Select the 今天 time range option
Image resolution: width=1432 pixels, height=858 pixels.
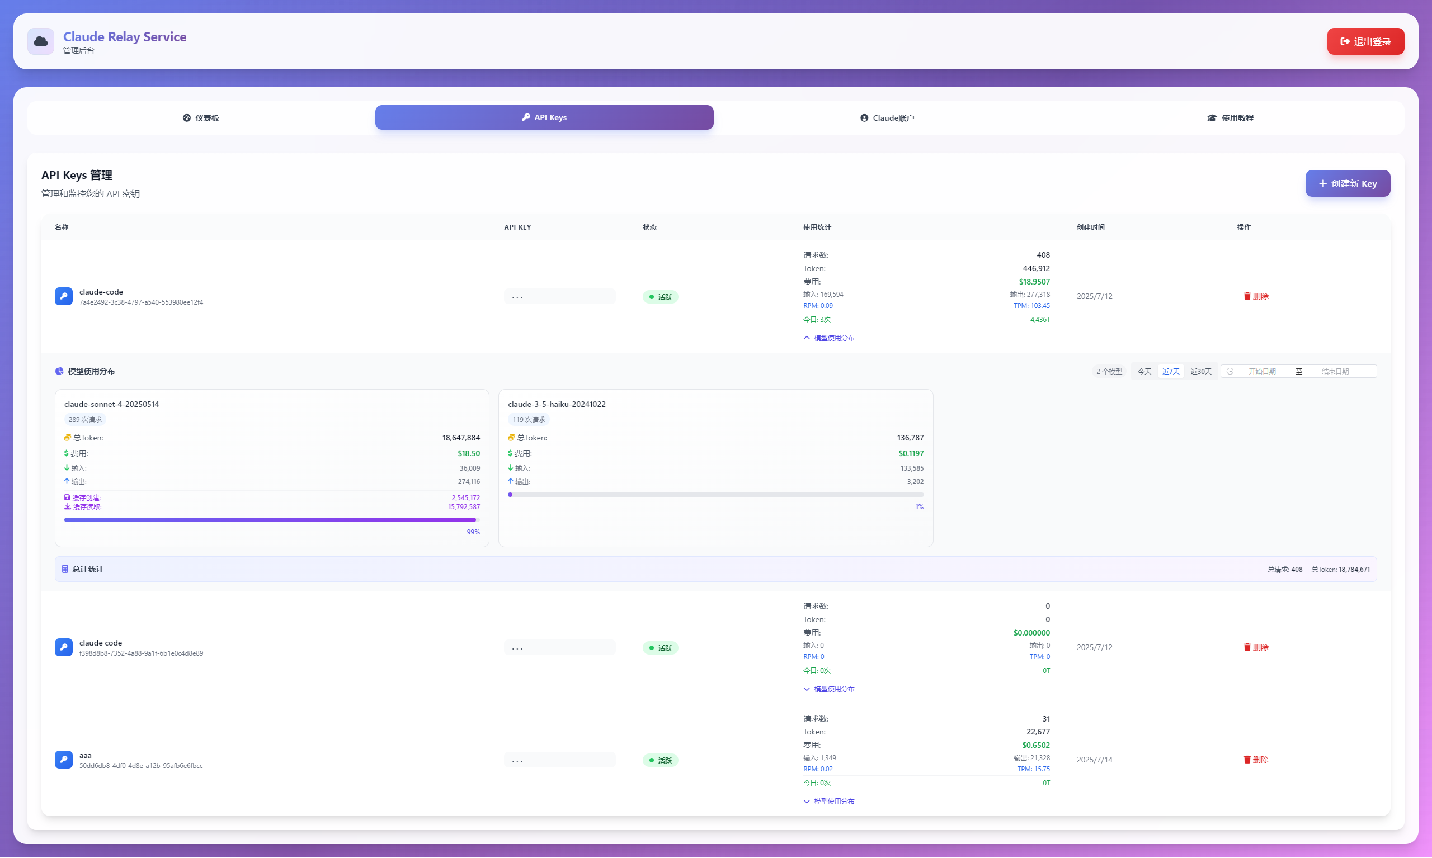1144,371
